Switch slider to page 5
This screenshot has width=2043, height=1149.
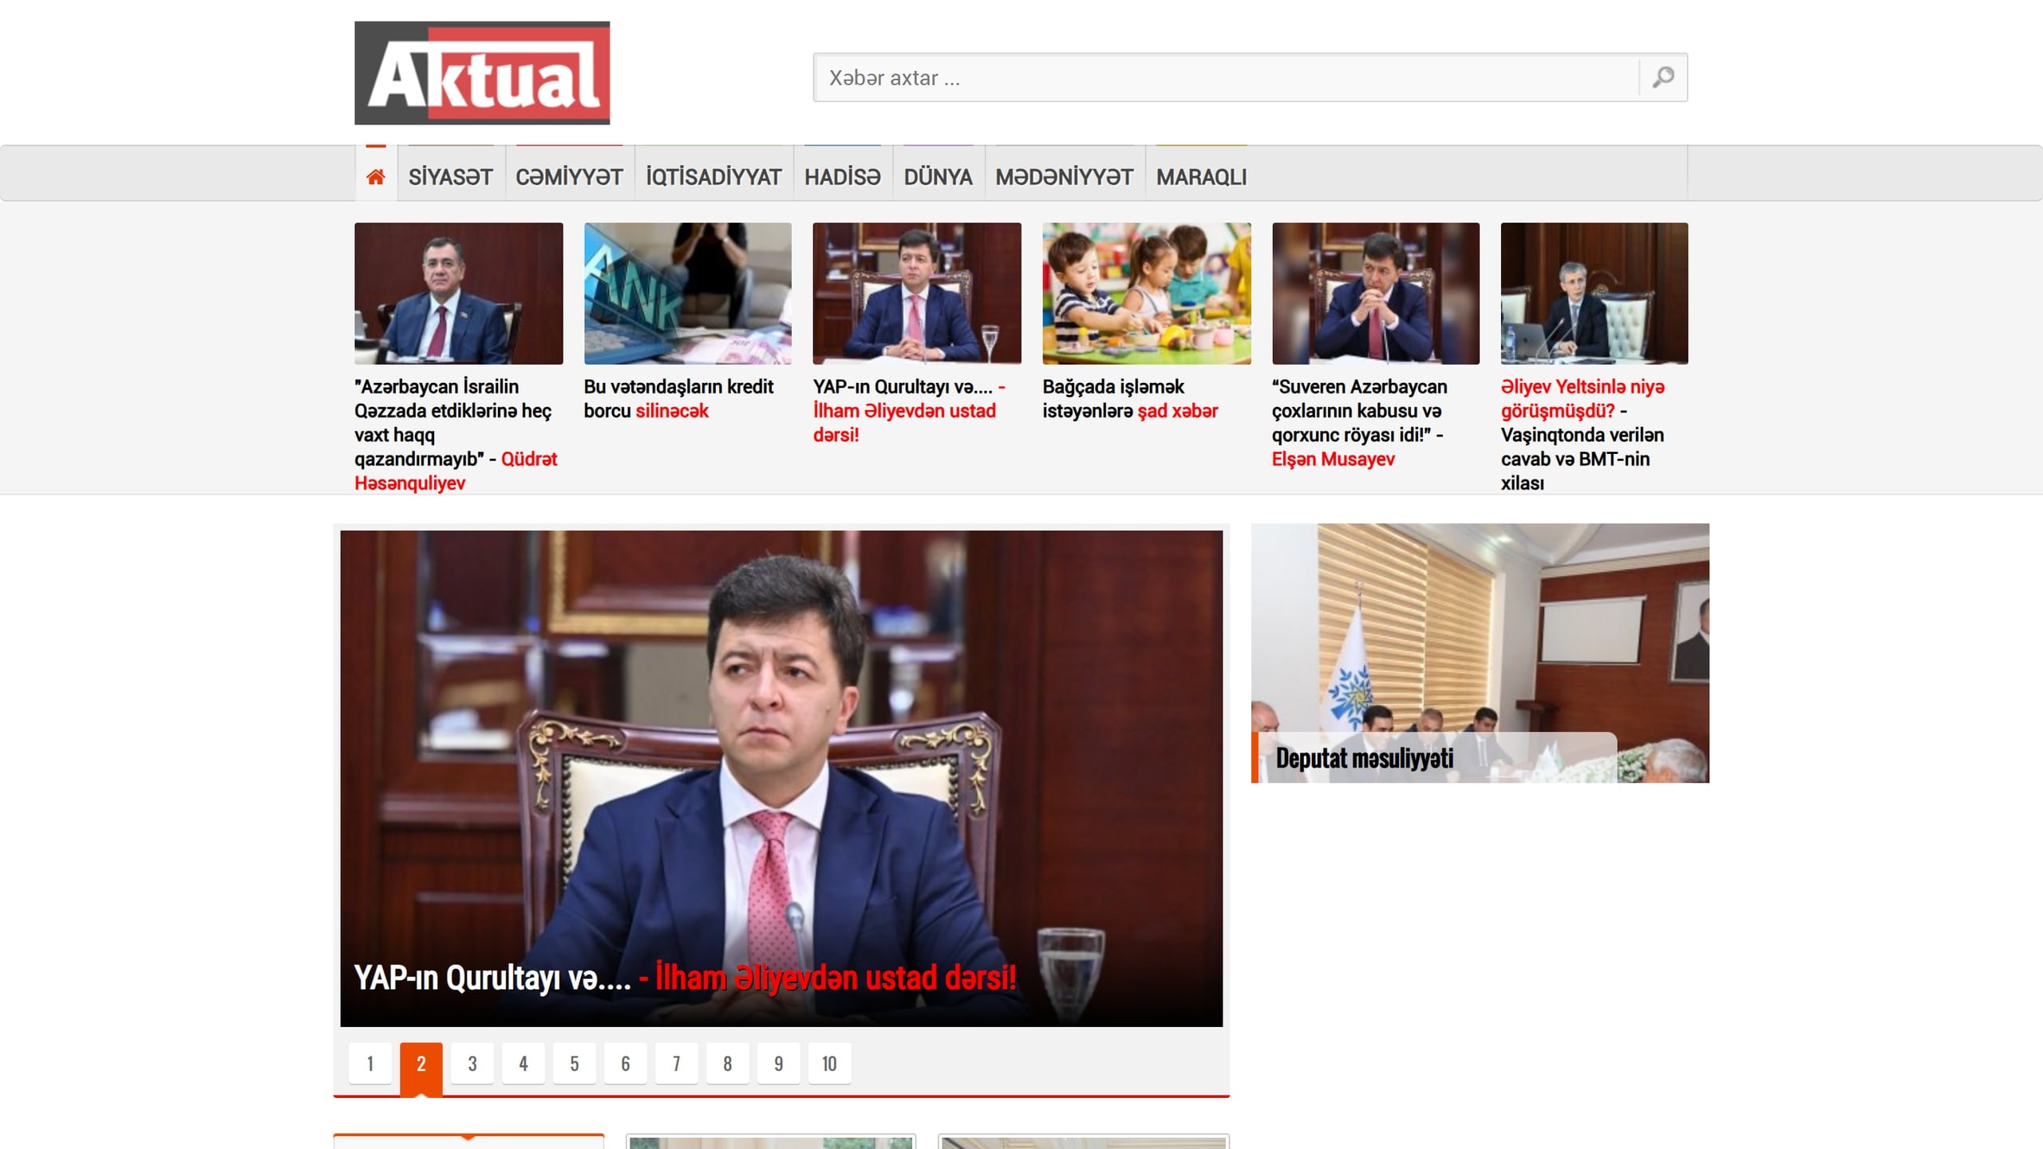(x=575, y=1063)
